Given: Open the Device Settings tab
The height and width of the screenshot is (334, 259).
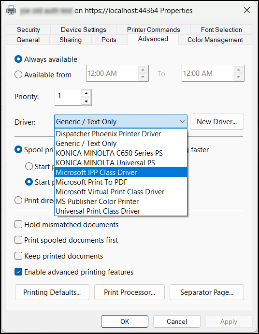Looking at the screenshot, I should 84,29.
